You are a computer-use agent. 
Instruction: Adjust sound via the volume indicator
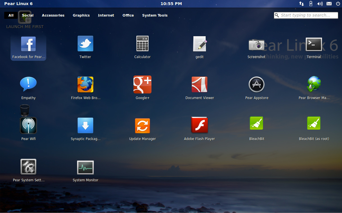(x=320, y=4)
